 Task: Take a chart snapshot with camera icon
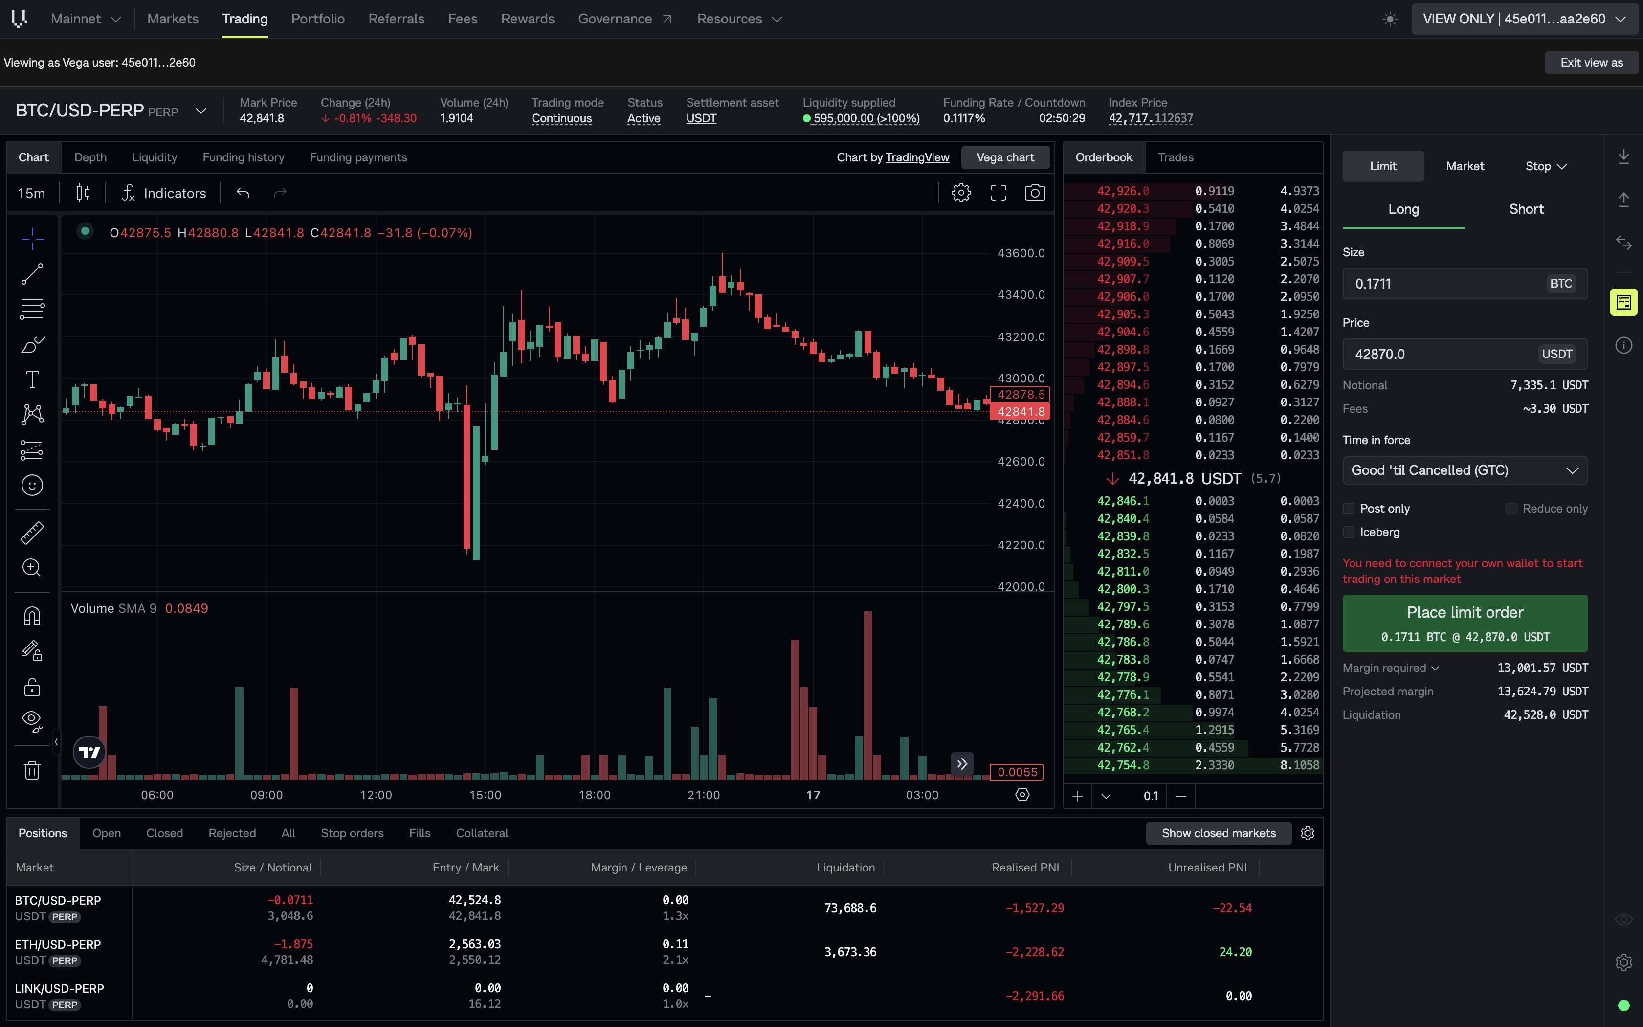click(1034, 193)
